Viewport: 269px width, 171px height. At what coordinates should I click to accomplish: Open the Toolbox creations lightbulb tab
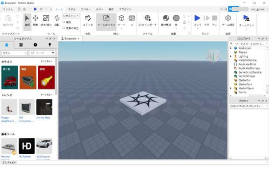pos(50,45)
